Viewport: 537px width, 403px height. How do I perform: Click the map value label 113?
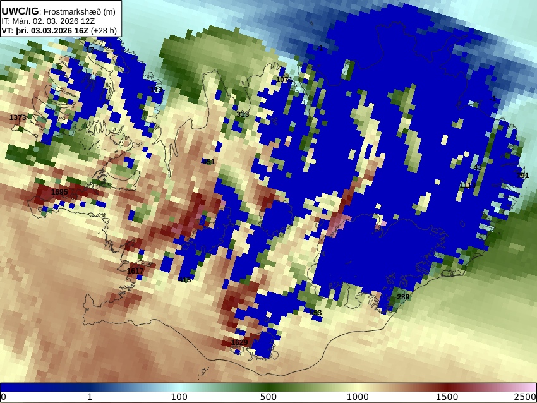156,90
